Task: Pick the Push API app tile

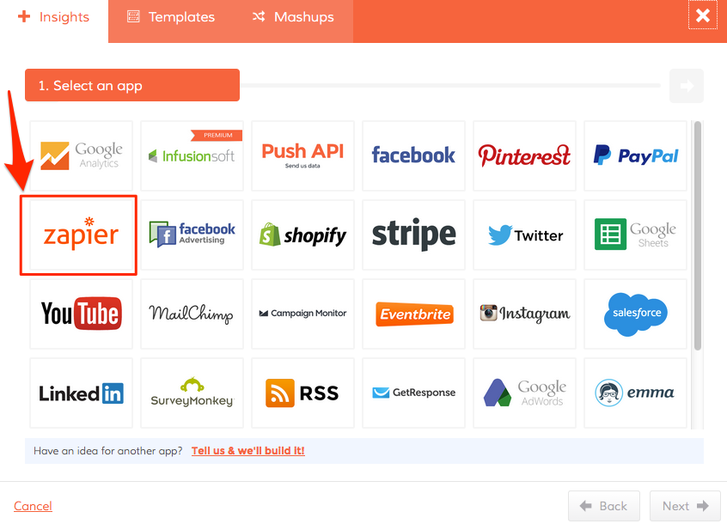Action: (302, 155)
